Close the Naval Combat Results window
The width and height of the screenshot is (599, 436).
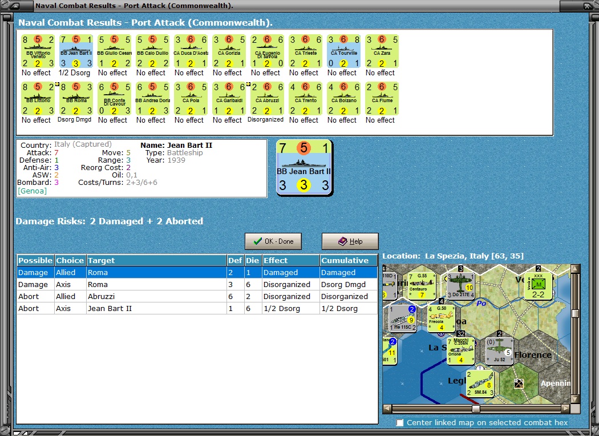tap(588, 6)
